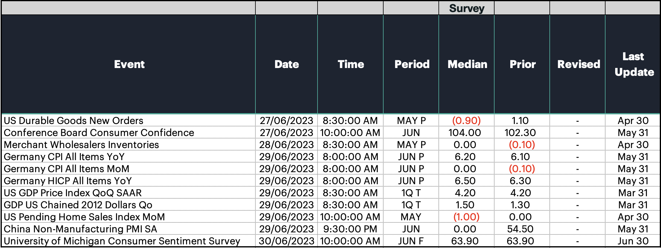This screenshot has width=661, height=248.
Task: Select University of Michigan Consumer Sentiment Survey
Action: point(122,241)
